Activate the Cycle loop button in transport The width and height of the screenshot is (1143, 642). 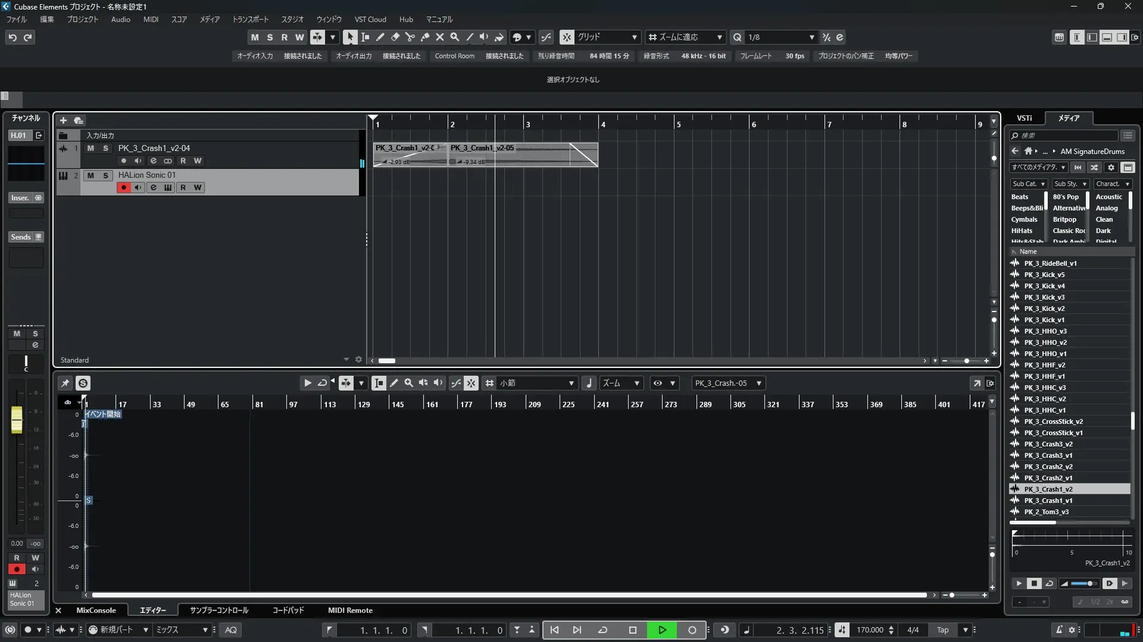coord(602,630)
